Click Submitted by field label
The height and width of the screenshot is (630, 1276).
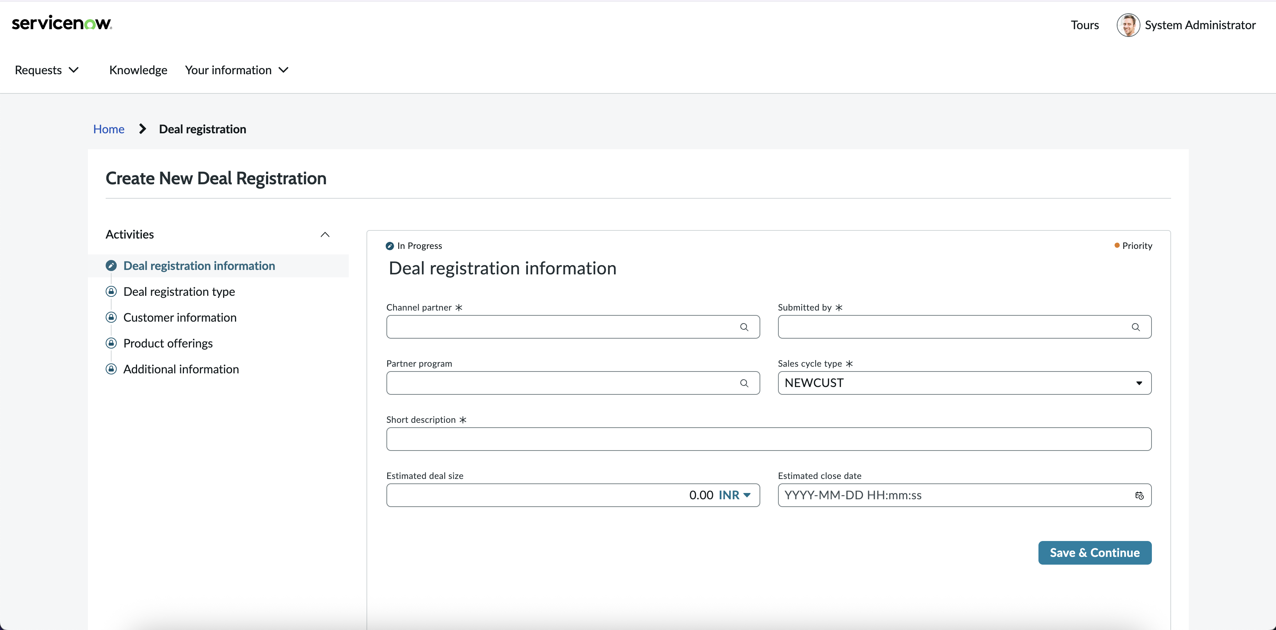click(805, 307)
